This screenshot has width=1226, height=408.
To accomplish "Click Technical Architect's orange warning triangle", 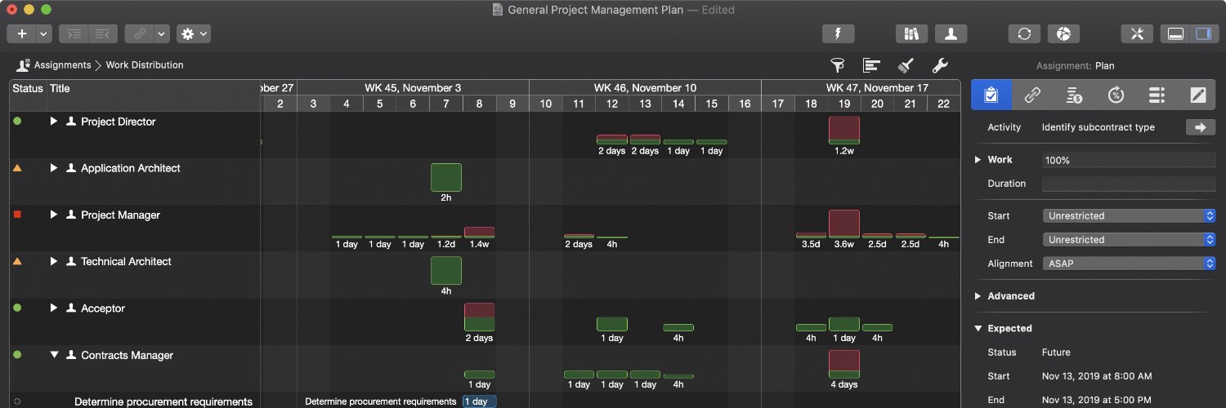I will [17, 261].
